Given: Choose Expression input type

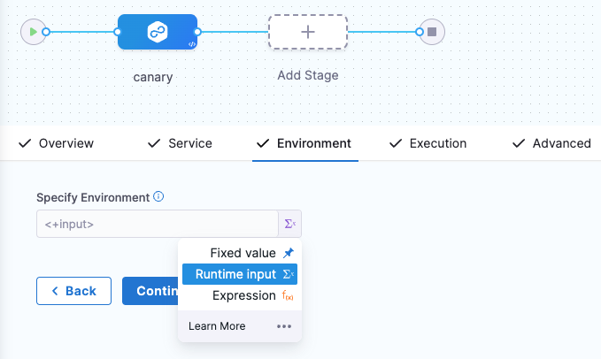Looking at the screenshot, I should tap(243, 295).
